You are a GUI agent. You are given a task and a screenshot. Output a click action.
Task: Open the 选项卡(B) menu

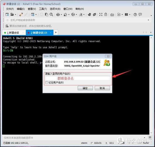click(55, 9)
